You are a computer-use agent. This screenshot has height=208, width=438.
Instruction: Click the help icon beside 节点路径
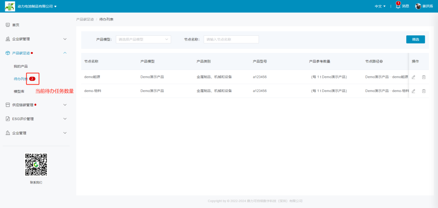(x=381, y=62)
